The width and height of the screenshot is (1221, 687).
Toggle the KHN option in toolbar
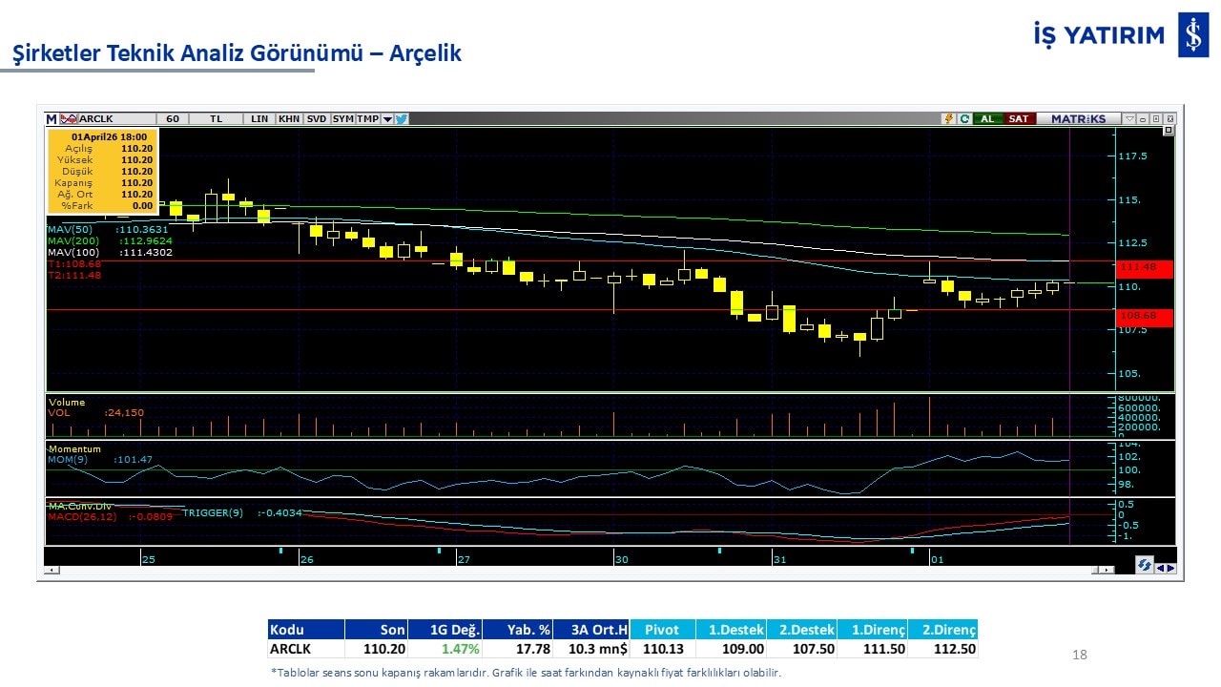pyautogui.click(x=289, y=119)
